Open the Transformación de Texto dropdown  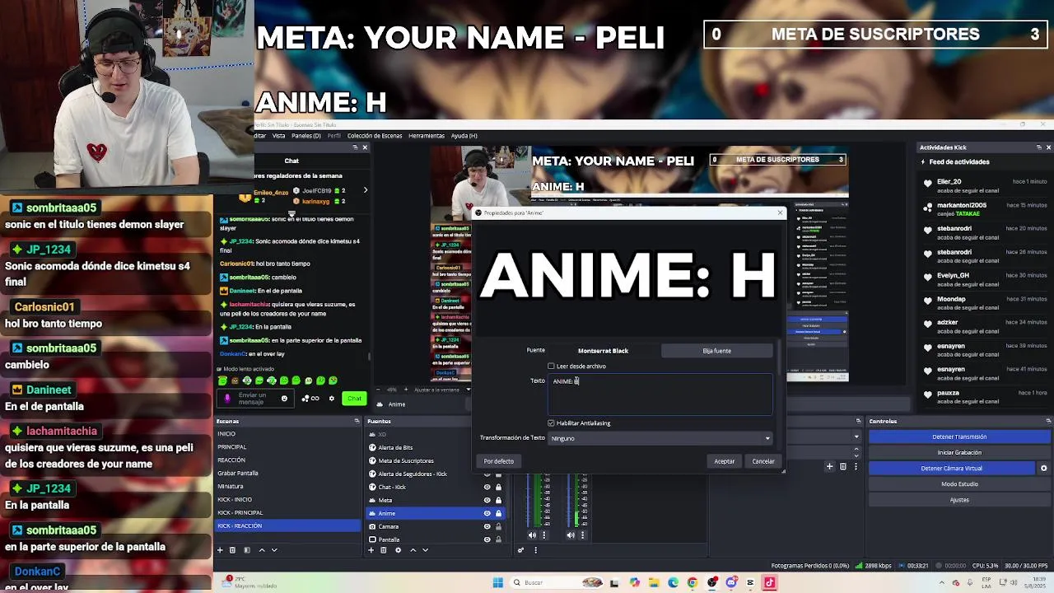click(x=660, y=438)
